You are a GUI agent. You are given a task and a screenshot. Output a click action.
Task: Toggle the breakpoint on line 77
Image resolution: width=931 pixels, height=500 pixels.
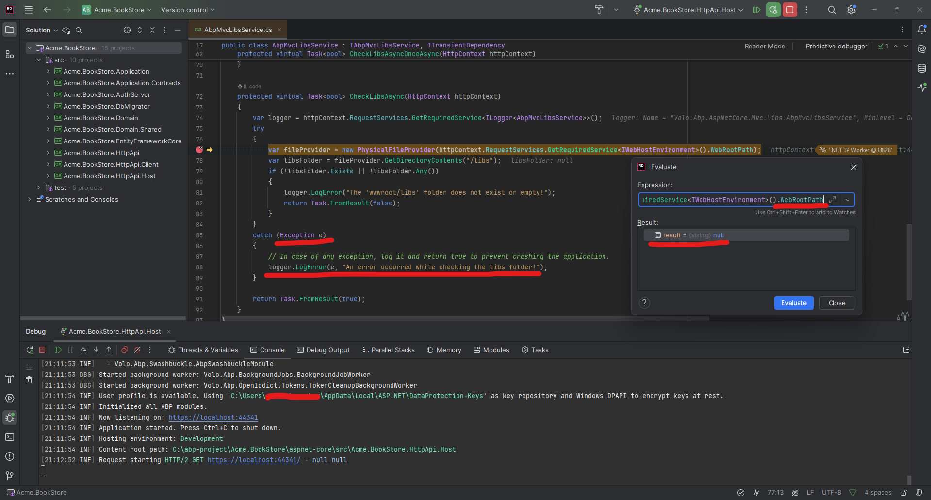pyautogui.click(x=199, y=150)
